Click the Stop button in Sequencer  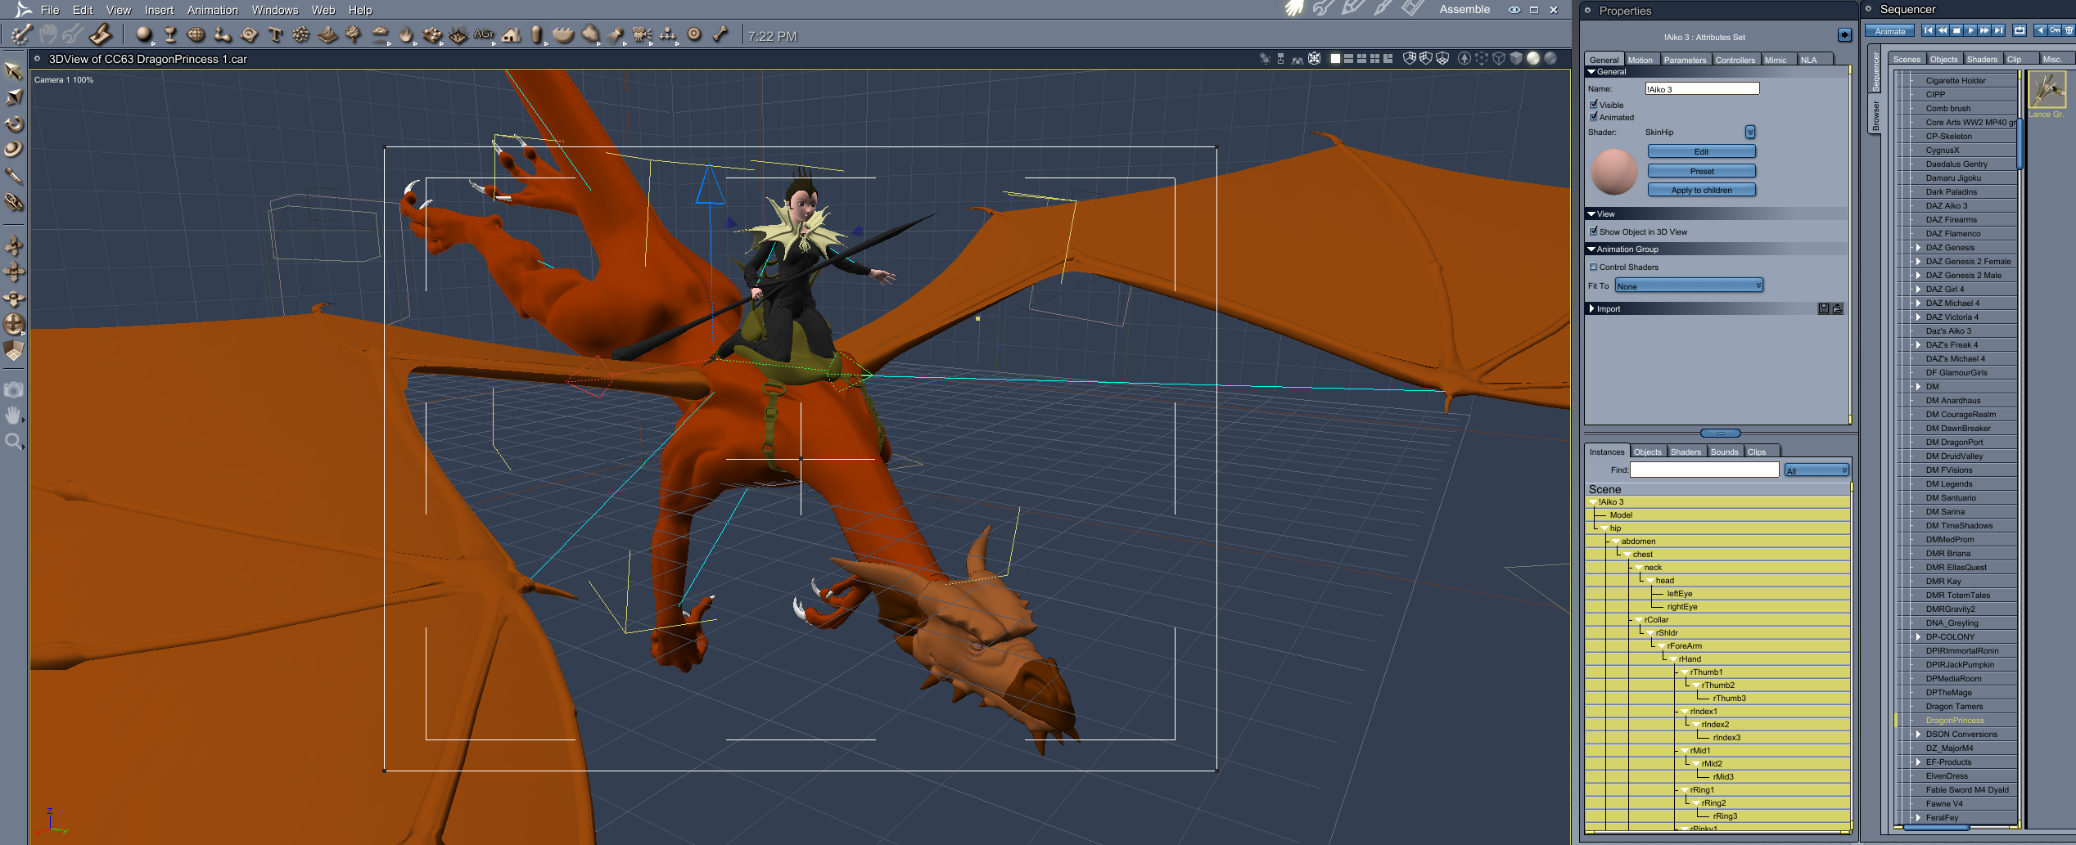1956,30
